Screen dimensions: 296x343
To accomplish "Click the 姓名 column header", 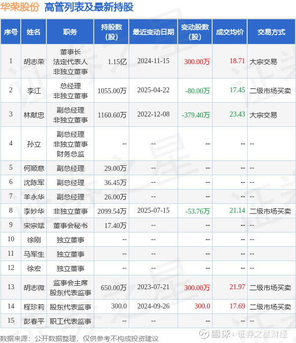I will tap(34, 32).
